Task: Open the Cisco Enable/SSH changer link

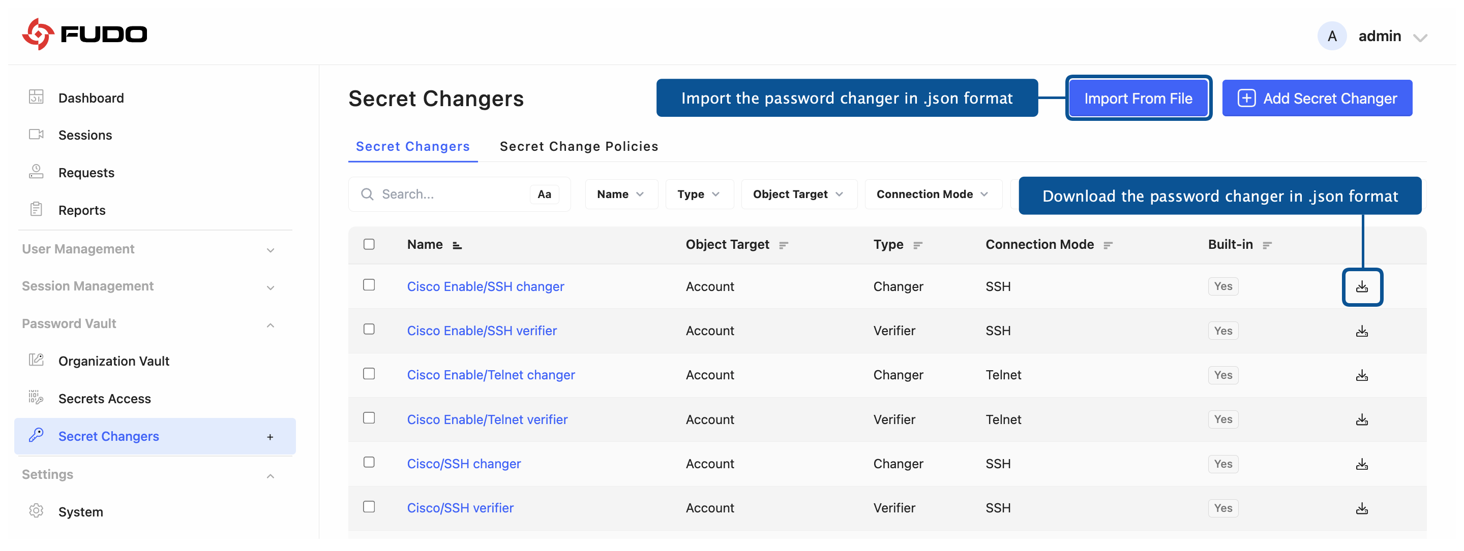Action: (x=485, y=286)
